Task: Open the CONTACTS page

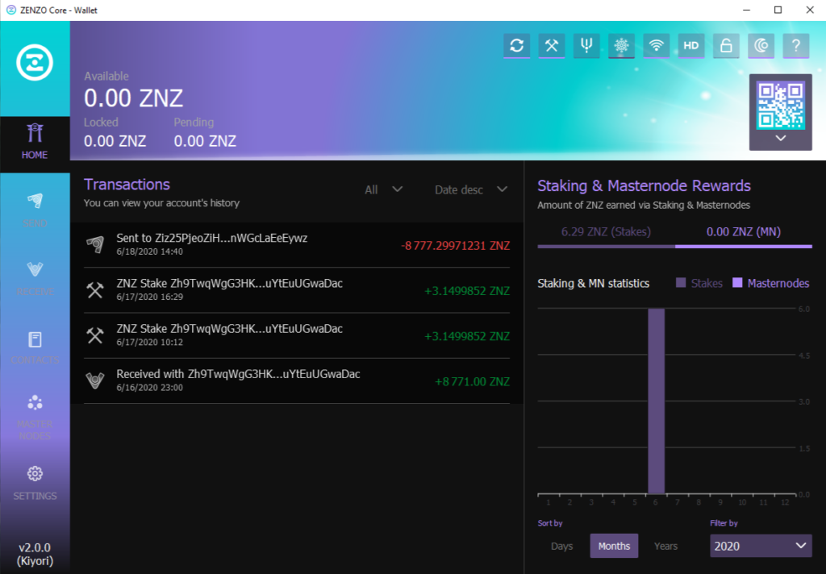Action: [x=35, y=347]
